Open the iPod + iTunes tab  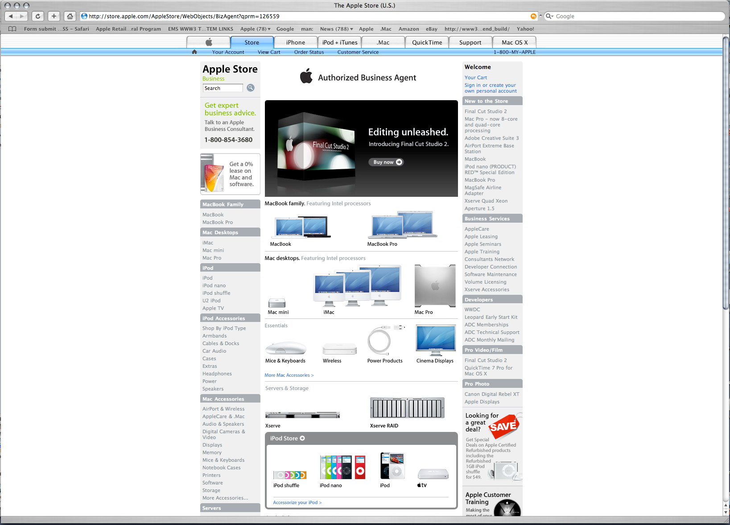(340, 42)
